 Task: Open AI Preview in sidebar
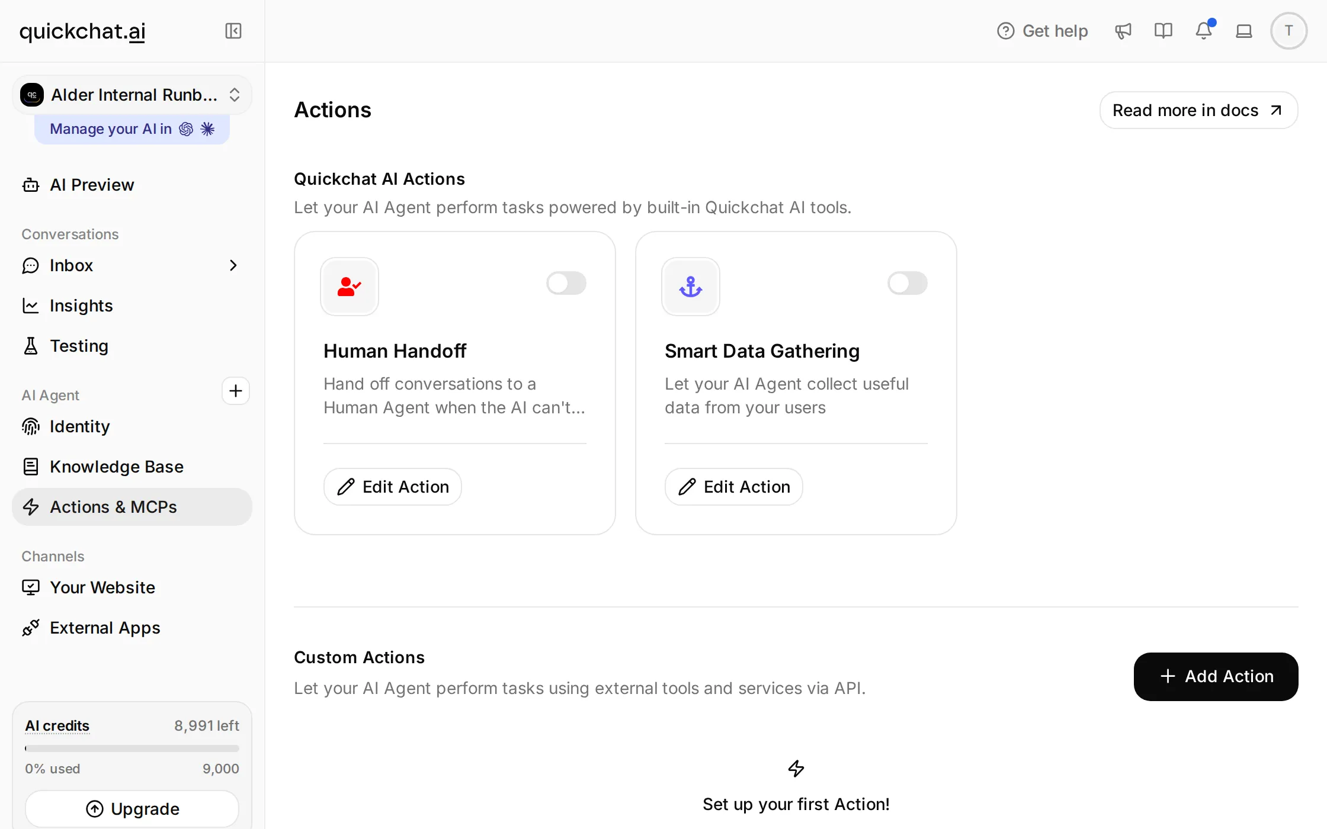[132, 185]
